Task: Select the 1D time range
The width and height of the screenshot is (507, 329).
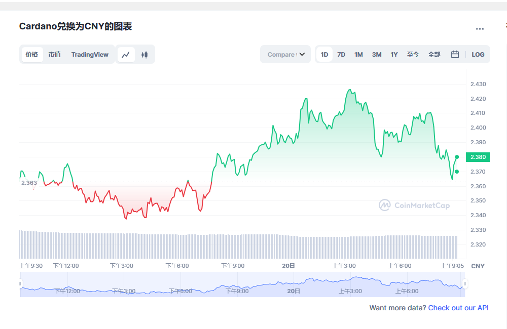Action: 324,55
